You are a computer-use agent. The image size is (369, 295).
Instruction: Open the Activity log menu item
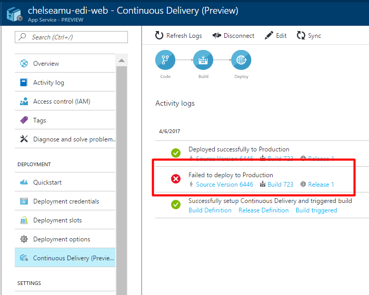(65, 83)
